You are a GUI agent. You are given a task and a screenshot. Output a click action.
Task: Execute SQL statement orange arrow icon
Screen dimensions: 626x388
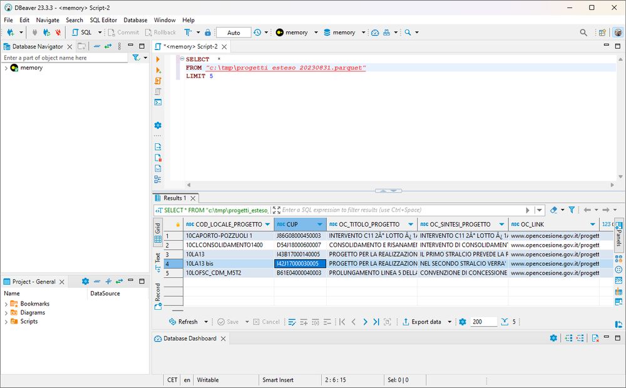[x=158, y=59]
